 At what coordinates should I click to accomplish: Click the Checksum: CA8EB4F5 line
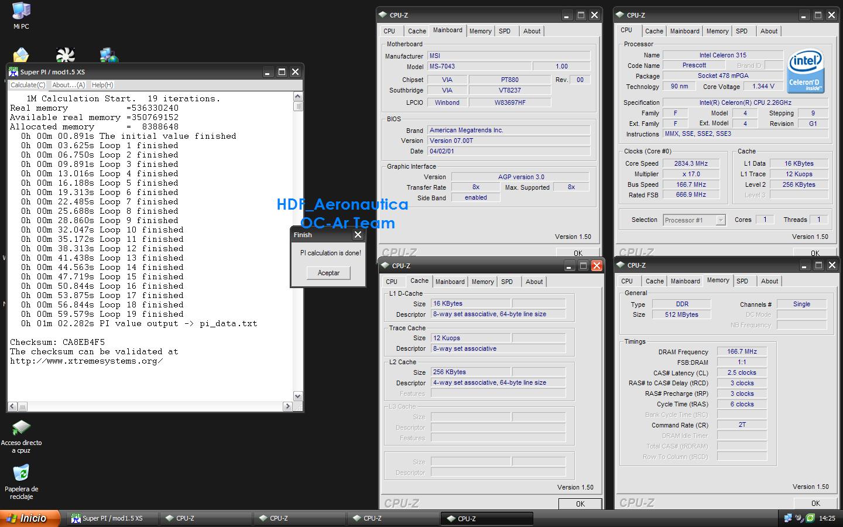click(x=57, y=342)
